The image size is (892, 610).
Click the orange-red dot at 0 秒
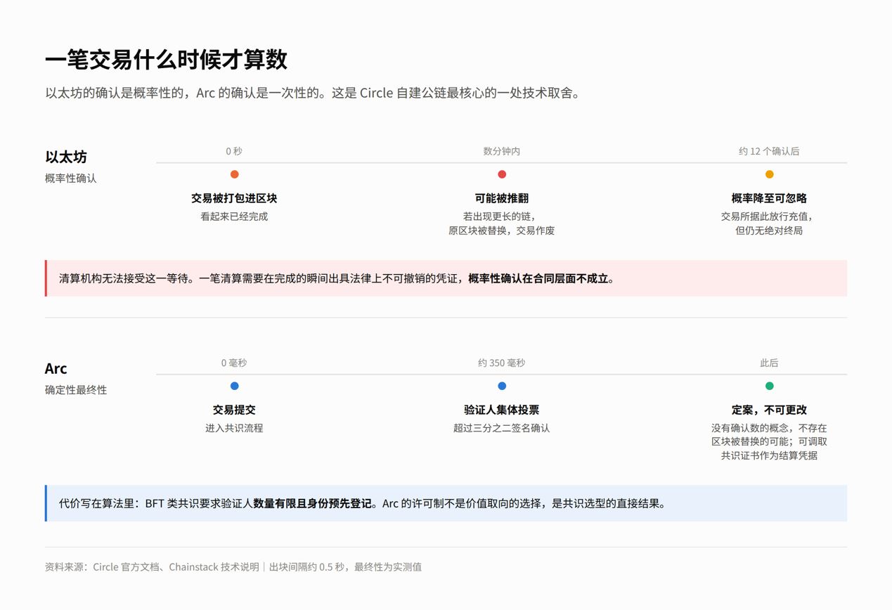[234, 174]
